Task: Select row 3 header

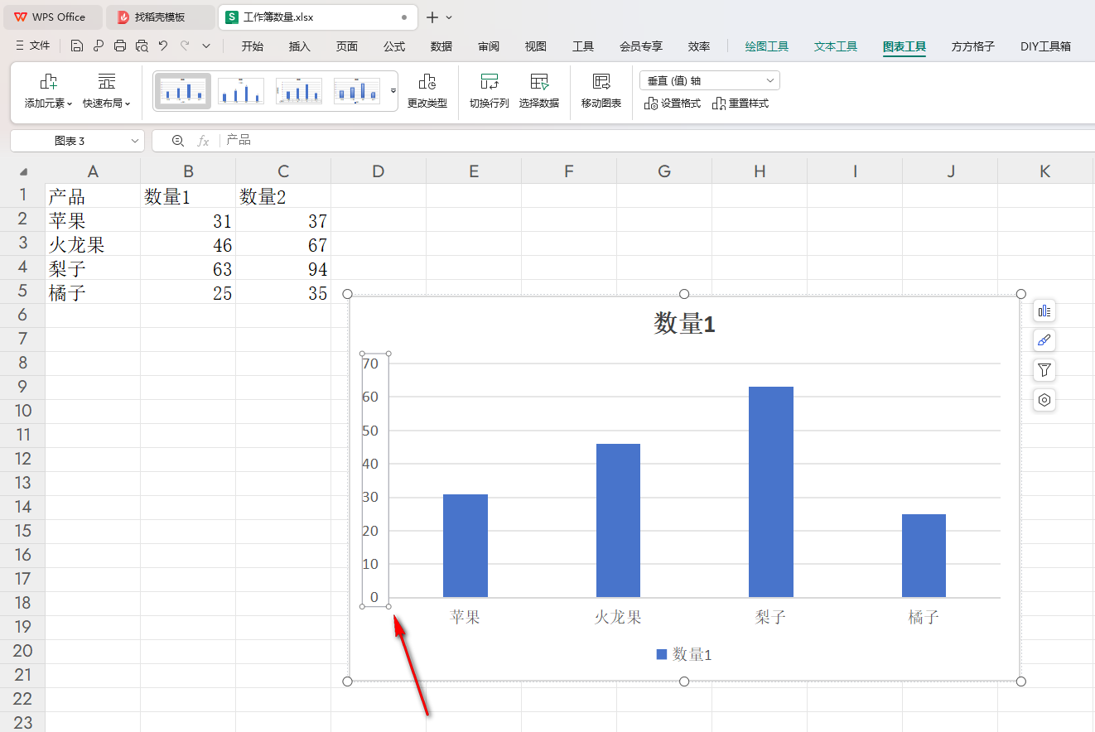Action: click(x=22, y=243)
